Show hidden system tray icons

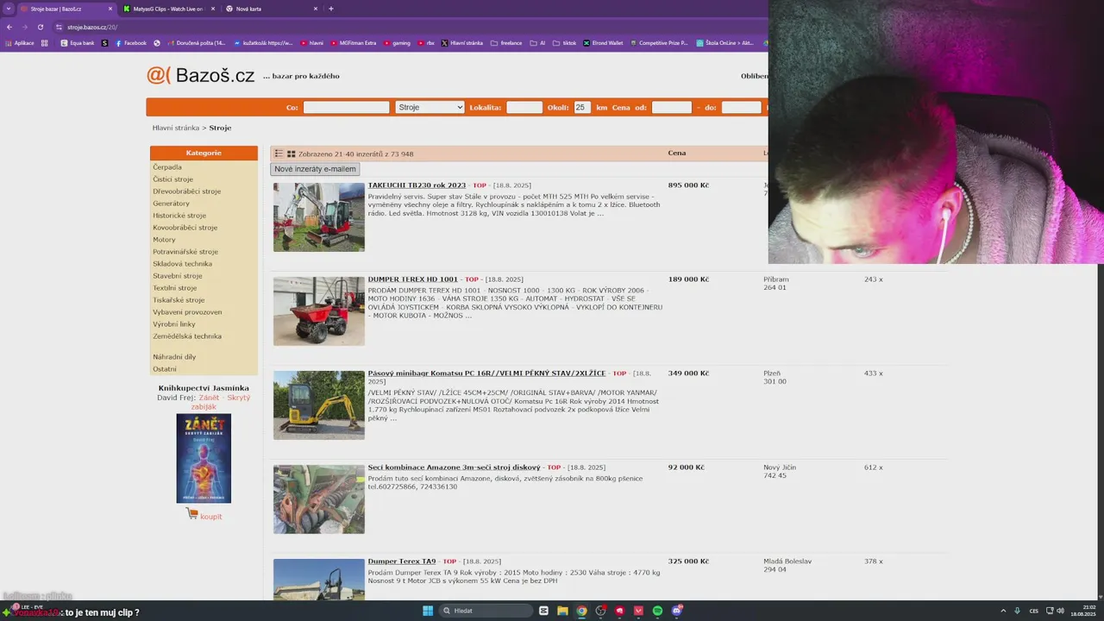click(1004, 611)
